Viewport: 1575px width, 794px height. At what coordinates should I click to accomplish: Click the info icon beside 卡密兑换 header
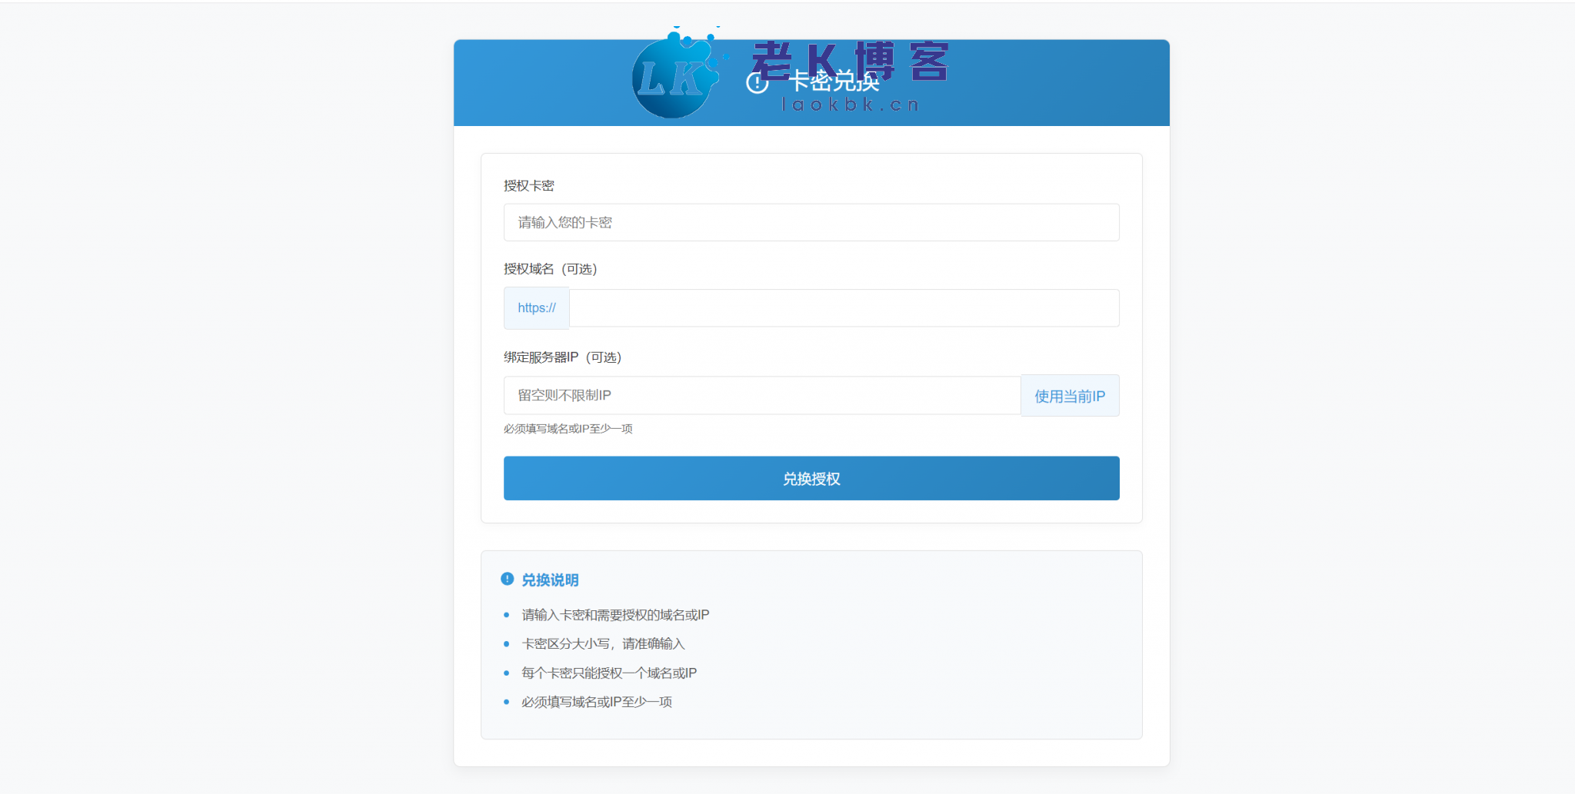coord(758,82)
